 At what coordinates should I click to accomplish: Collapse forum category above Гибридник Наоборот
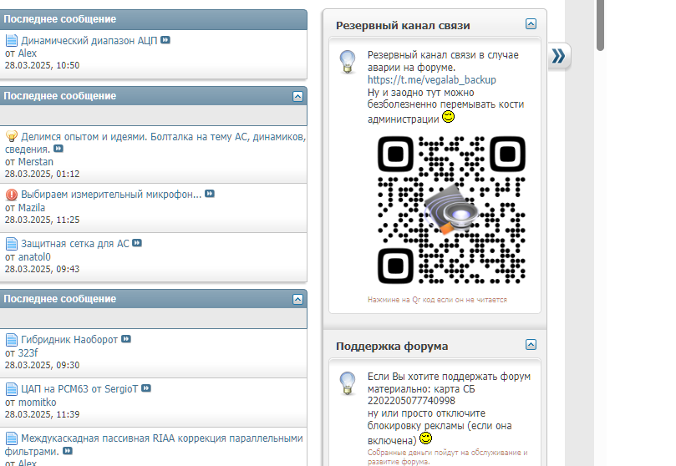pos(298,299)
